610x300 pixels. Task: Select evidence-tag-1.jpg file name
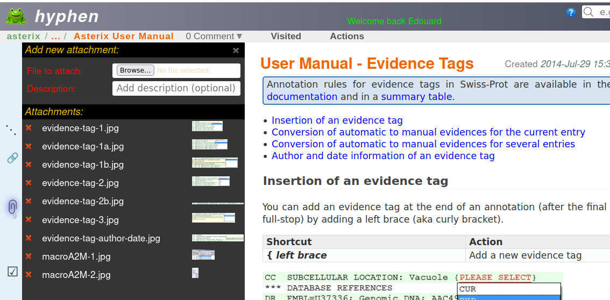coord(81,128)
